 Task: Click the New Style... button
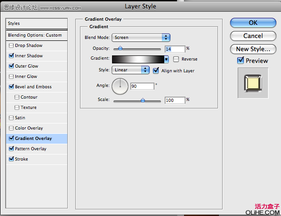click(x=253, y=49)
